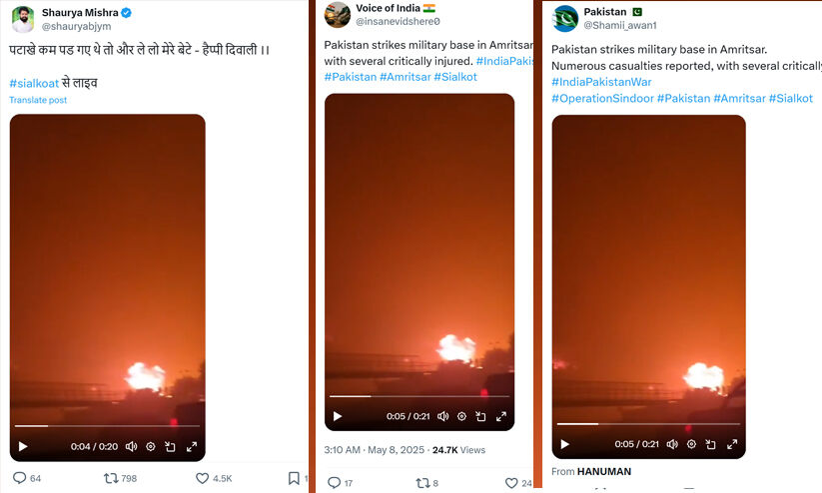Toggle mute on Pakistan account's video
The width and height of the screenshot is (822, 493).
(x=671, y=444)
